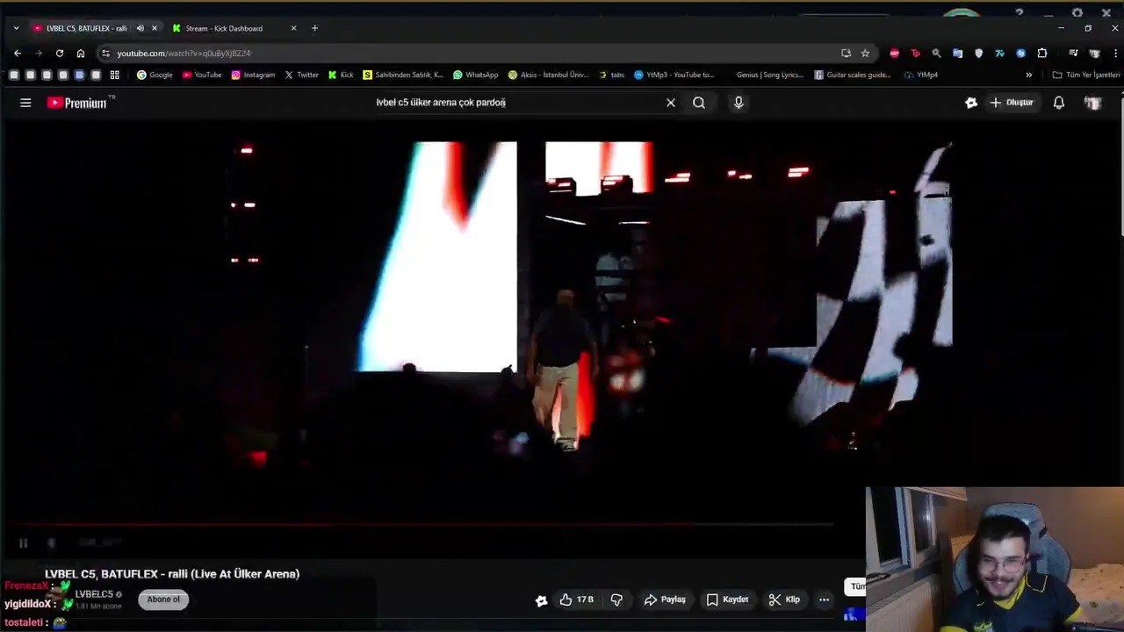
Task: Dislike the video with thumbs down
Action: pos(616,600)
